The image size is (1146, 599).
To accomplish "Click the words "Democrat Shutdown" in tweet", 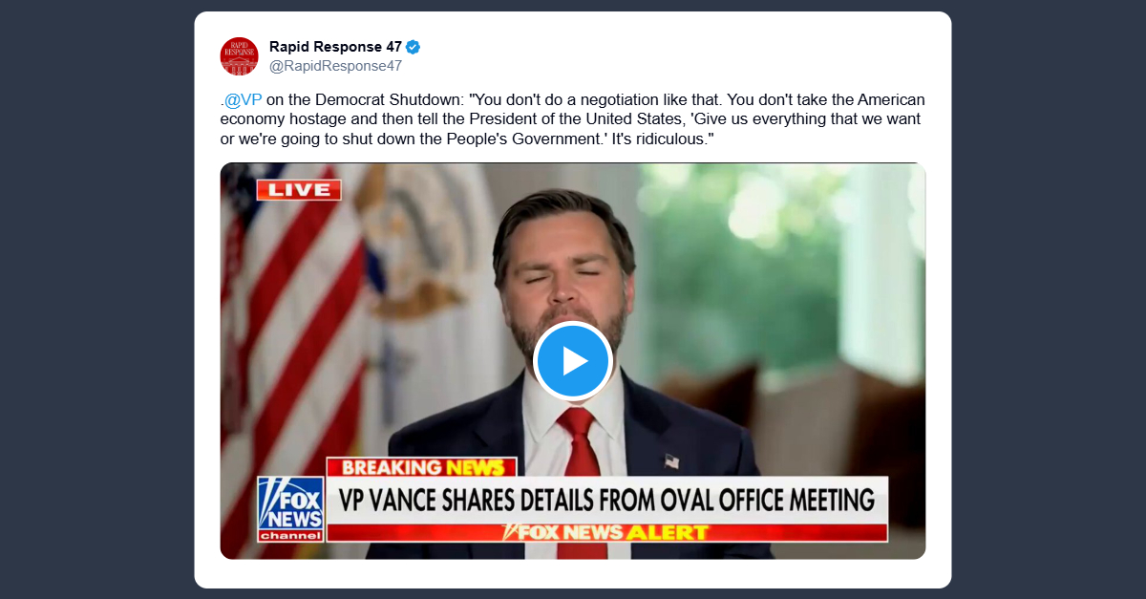I will coord(398,100).
